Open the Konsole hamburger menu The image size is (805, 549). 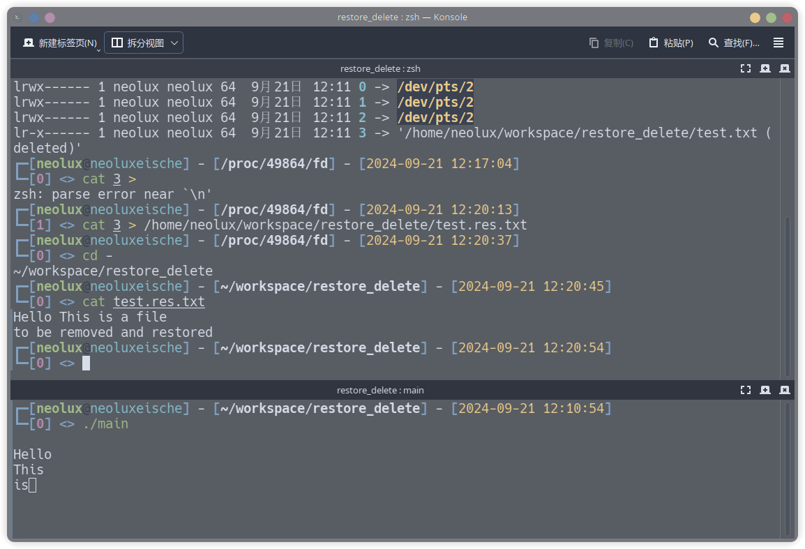(778, 43)
